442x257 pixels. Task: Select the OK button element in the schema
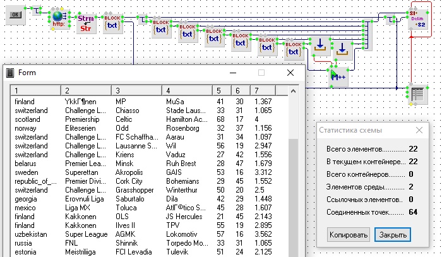tap(16, 15)
